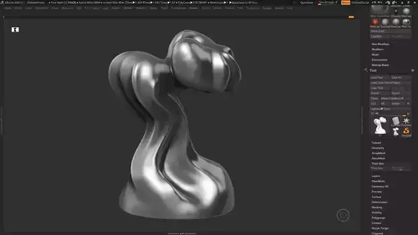Viewport: 418px width, 235px height.
Task: Click the circular gizmo icon on canvas
Action: pos(343,215)
